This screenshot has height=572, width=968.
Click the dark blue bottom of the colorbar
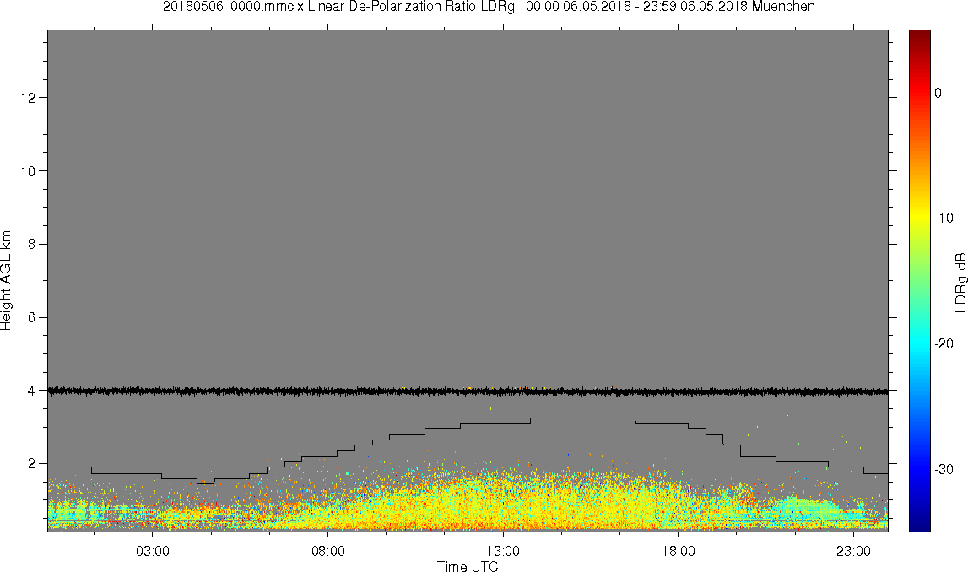click(x=919, y=525)
